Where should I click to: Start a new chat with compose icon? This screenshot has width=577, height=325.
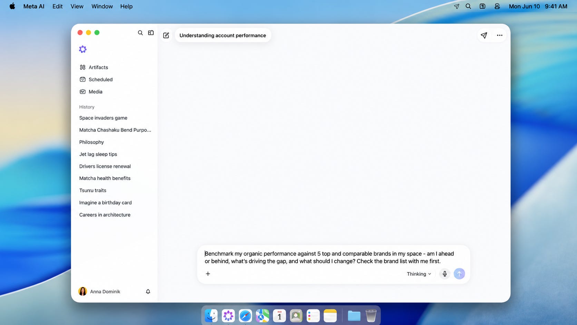(x=166, y=35)
